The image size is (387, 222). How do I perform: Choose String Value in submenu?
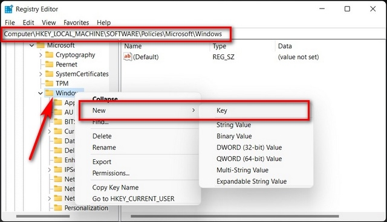234,125
